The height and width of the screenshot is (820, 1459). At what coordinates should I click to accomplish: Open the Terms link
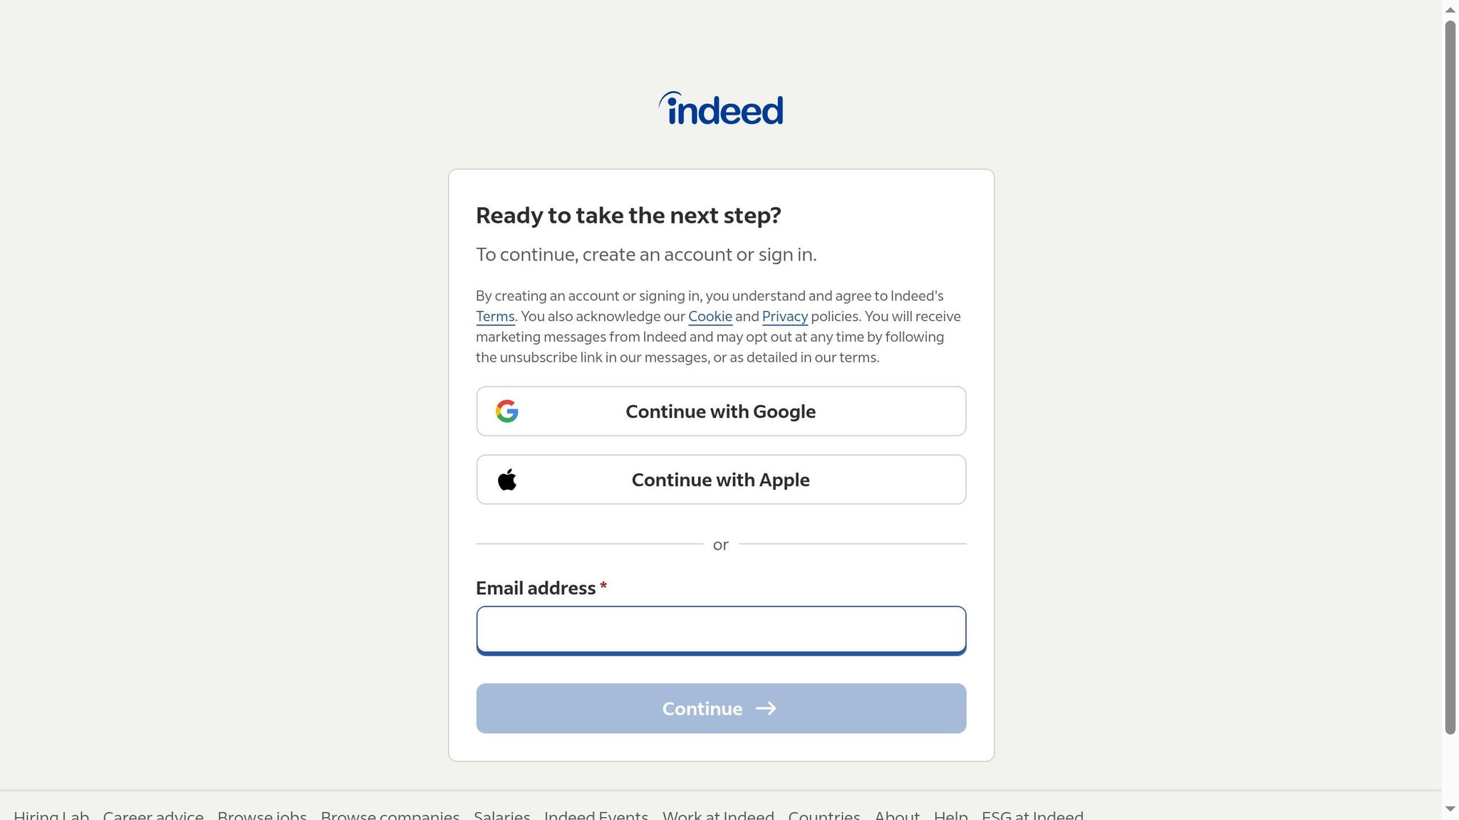(x=495, y=317)
